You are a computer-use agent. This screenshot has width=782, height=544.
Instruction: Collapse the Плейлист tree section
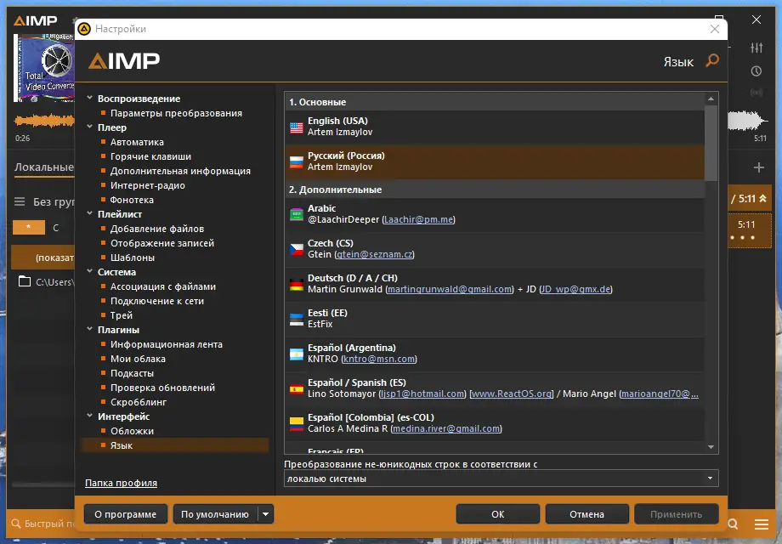pos(90,214)
